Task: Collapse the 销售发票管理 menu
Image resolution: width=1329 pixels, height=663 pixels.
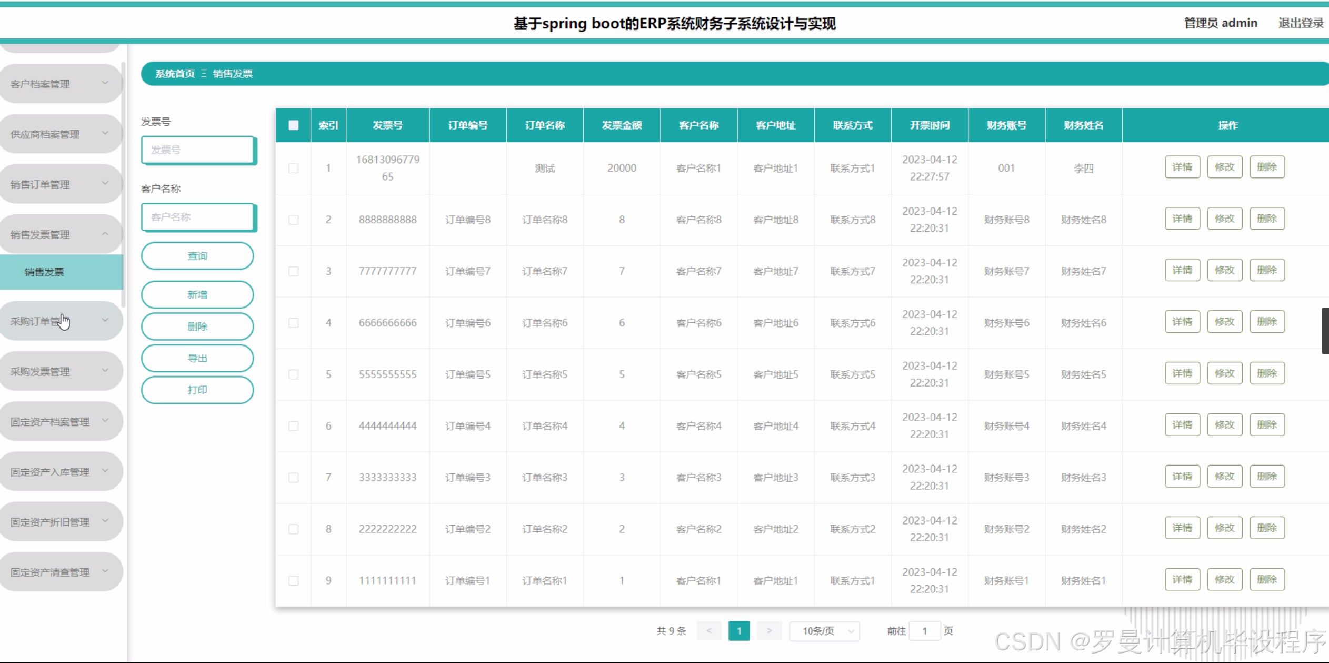Action: coord(61,234)
